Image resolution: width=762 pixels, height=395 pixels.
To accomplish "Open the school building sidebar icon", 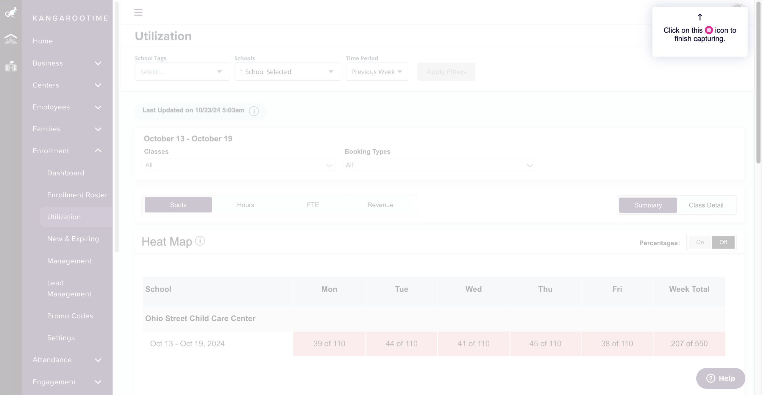I will [11, 66].
